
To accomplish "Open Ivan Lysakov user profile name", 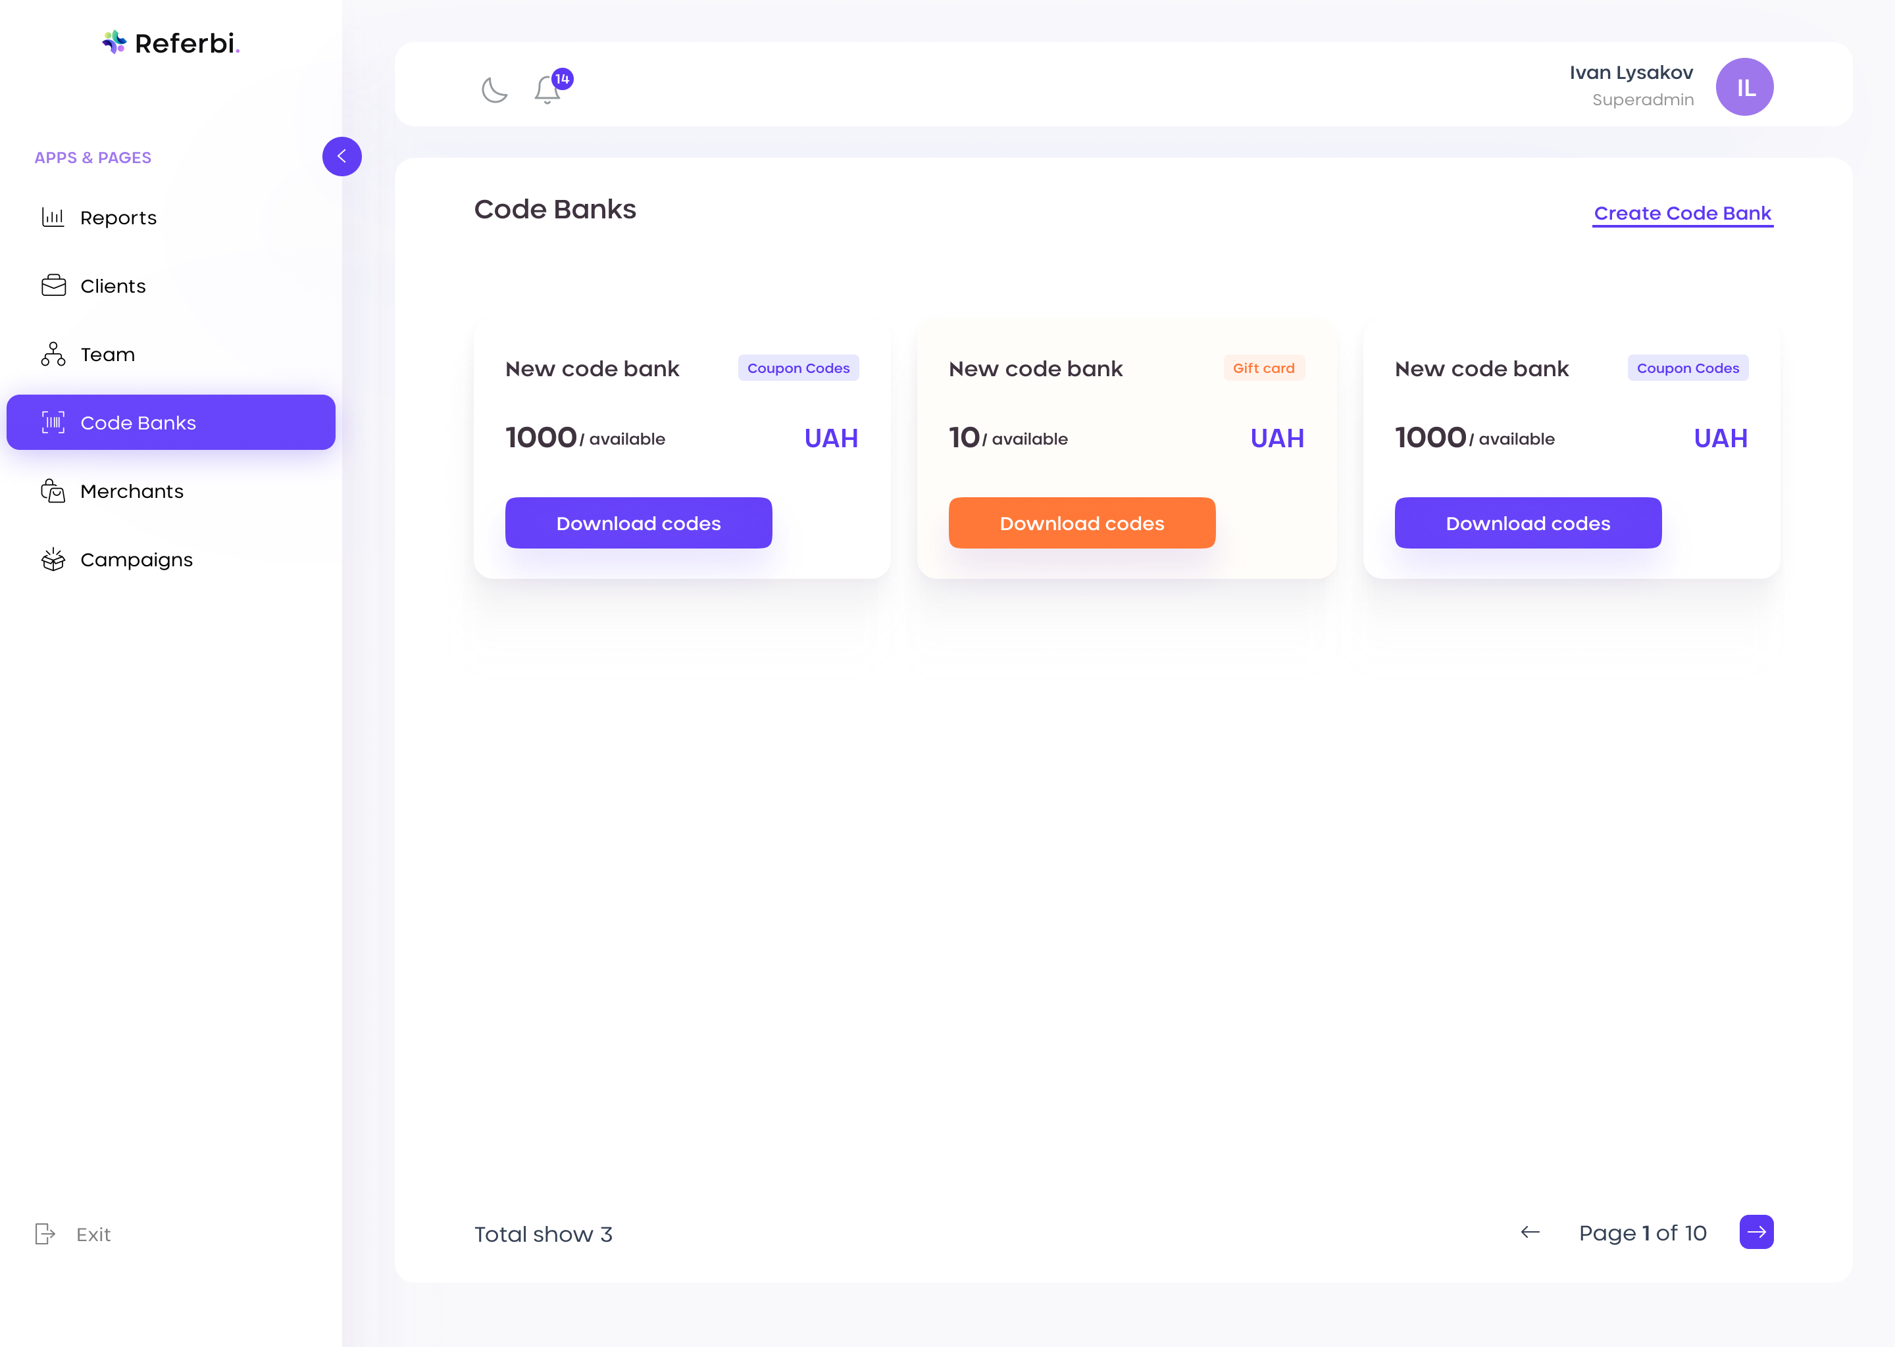I will 1630,73.
